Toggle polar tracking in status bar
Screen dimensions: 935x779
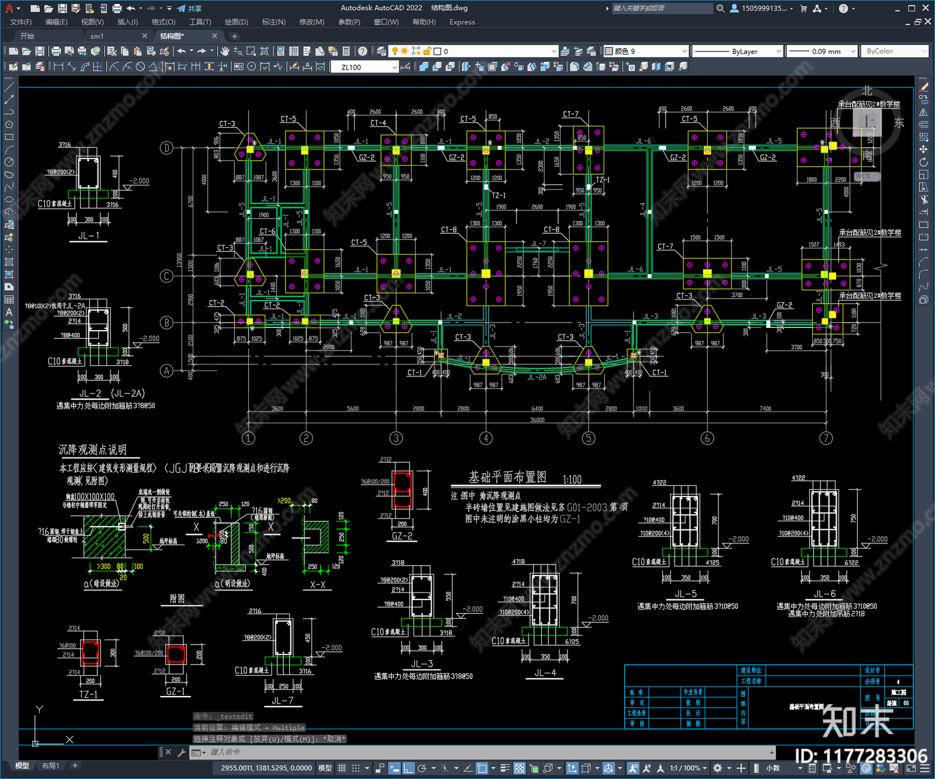click(422, 768)
